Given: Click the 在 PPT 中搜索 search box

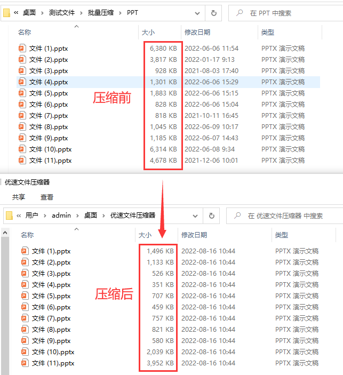Looking at the screenshot, I should coord(286,13).
